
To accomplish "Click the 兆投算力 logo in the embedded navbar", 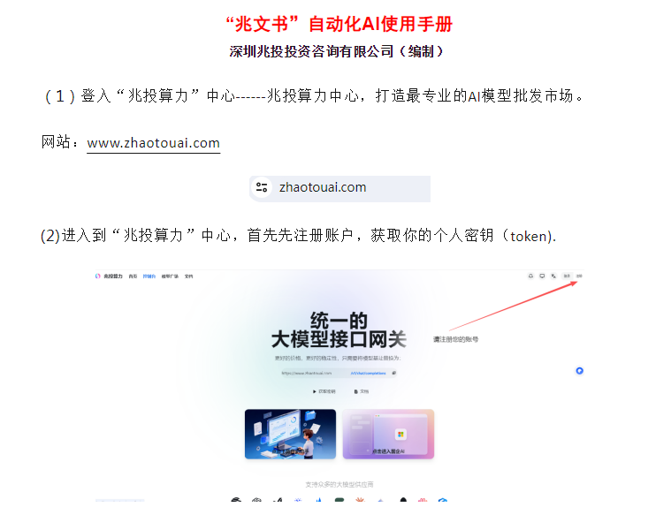I will (109, 276).
